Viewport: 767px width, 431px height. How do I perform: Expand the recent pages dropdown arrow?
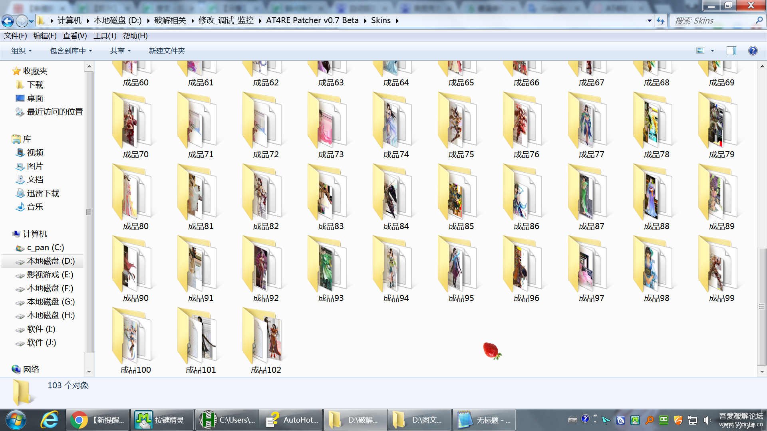[x=31, y=21]
